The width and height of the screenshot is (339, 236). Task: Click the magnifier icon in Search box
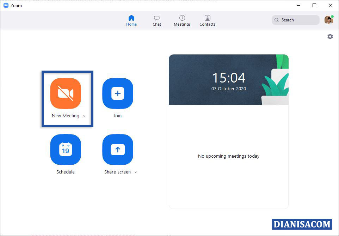point(277,20)
